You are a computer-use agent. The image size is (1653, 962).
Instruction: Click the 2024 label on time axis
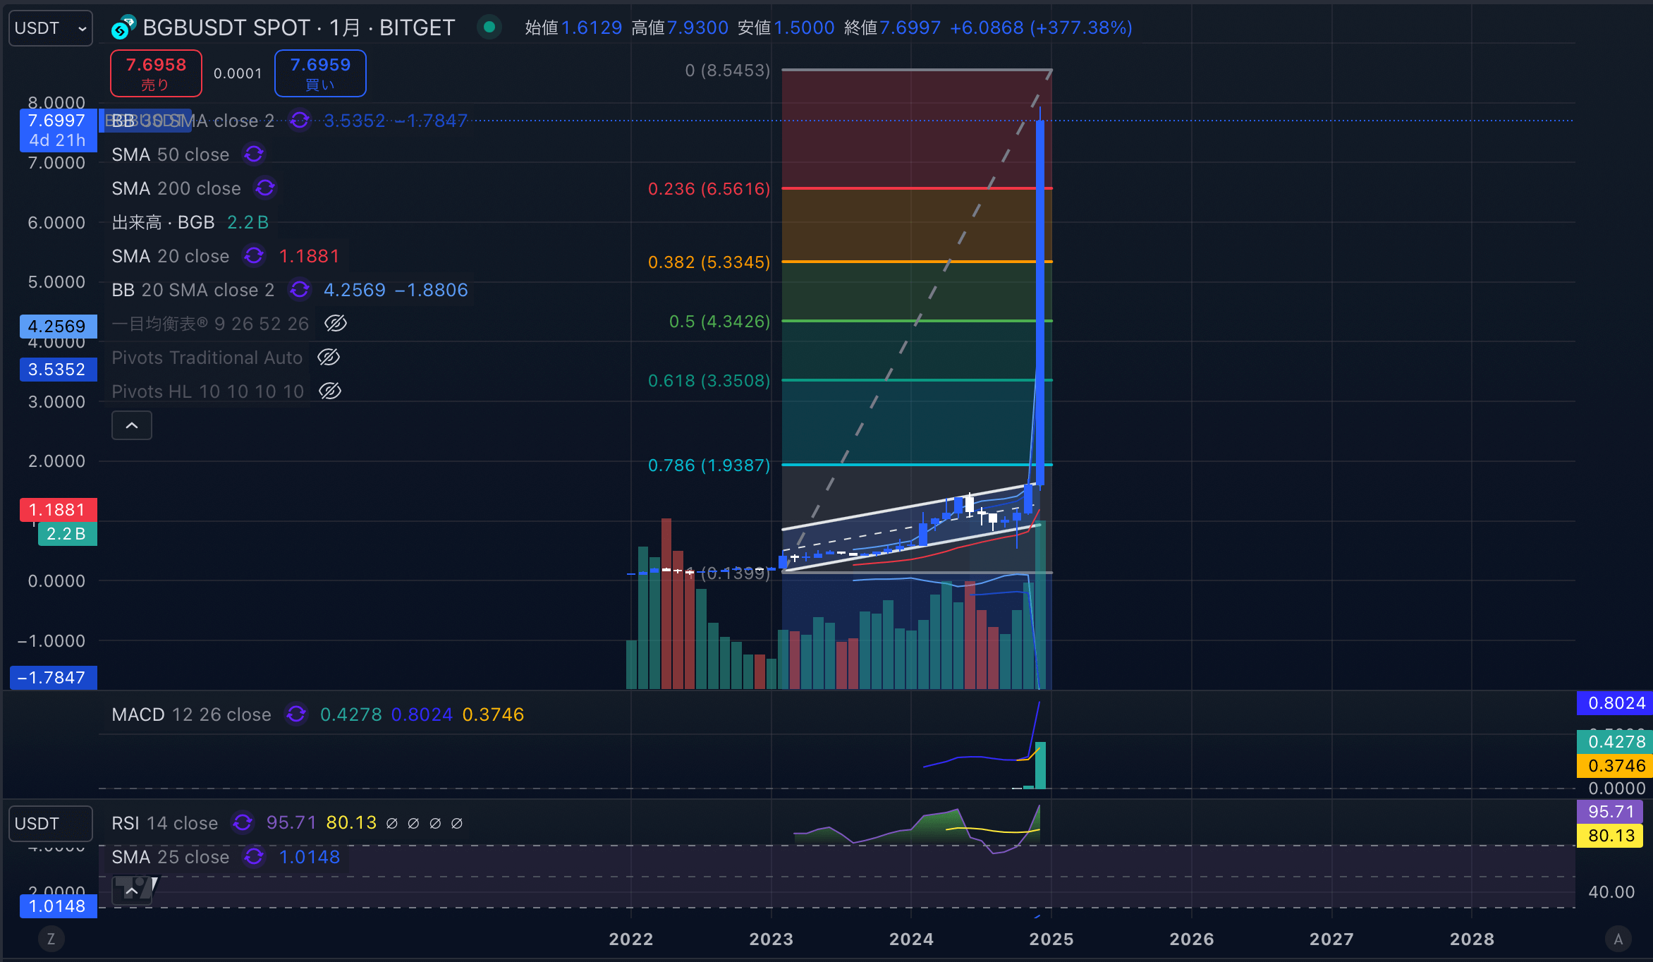(x=911, y=939)
